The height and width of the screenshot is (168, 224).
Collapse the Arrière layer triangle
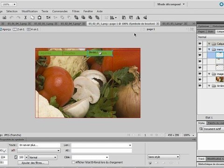tap(209, 86)
